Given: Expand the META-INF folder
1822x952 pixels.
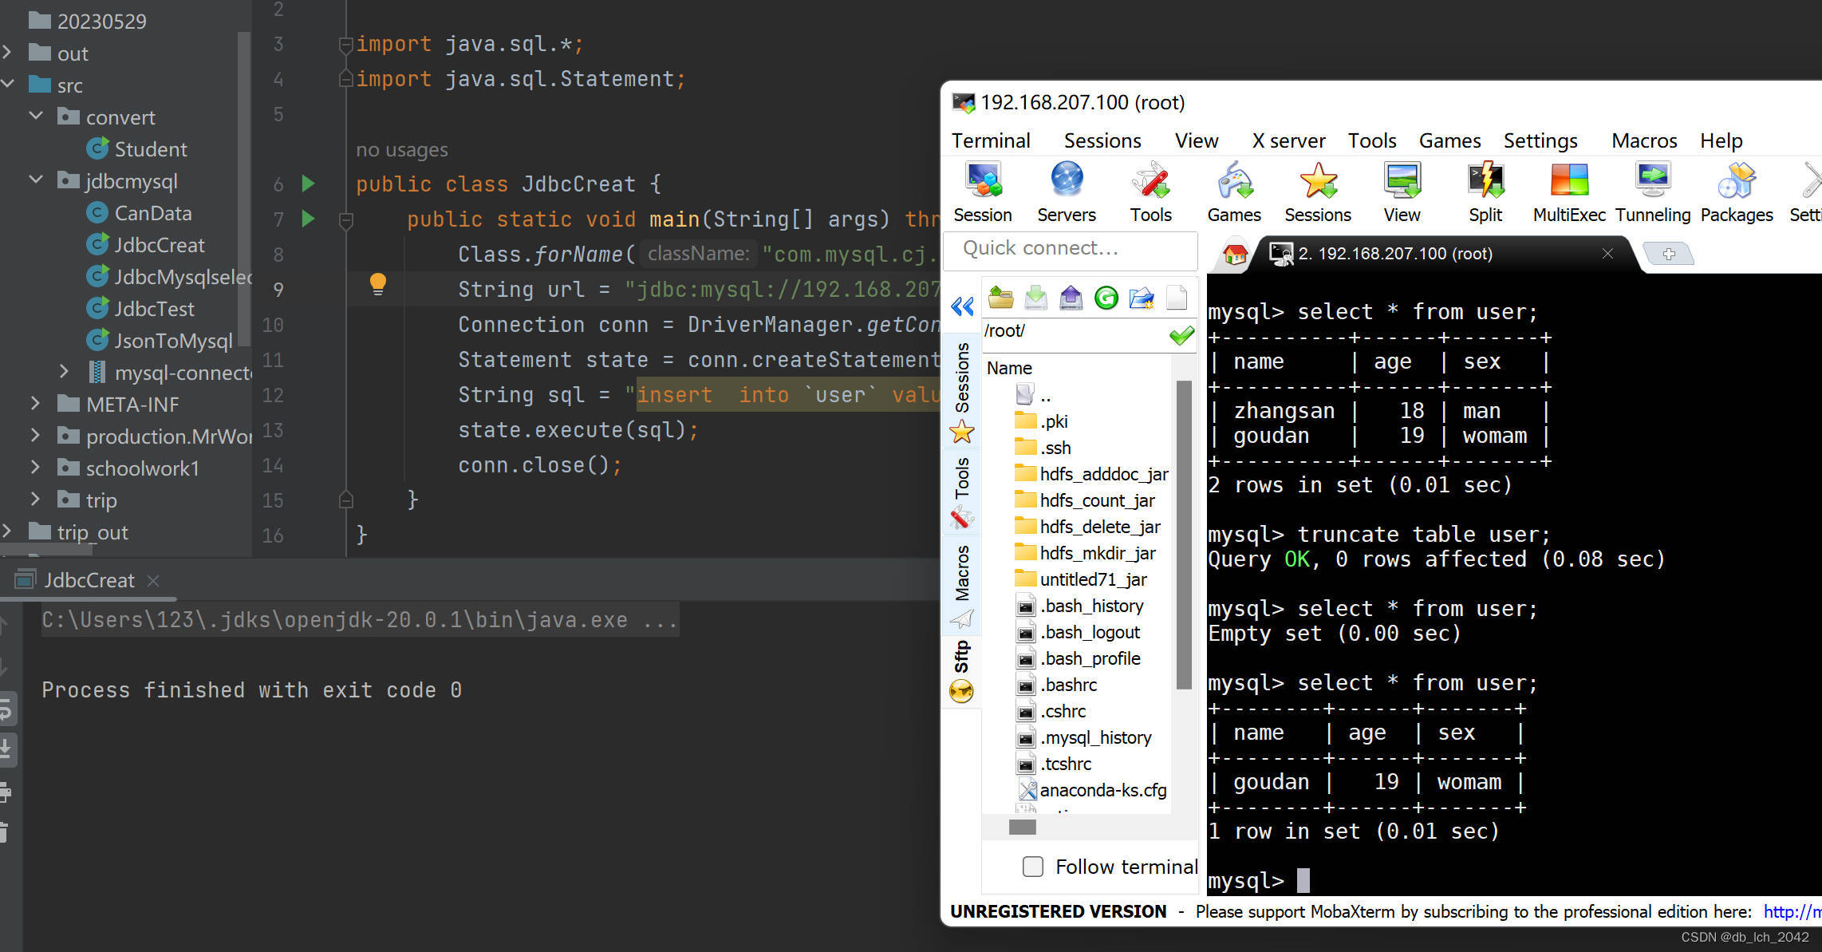Looking at the screenshot, I should 35,404.
